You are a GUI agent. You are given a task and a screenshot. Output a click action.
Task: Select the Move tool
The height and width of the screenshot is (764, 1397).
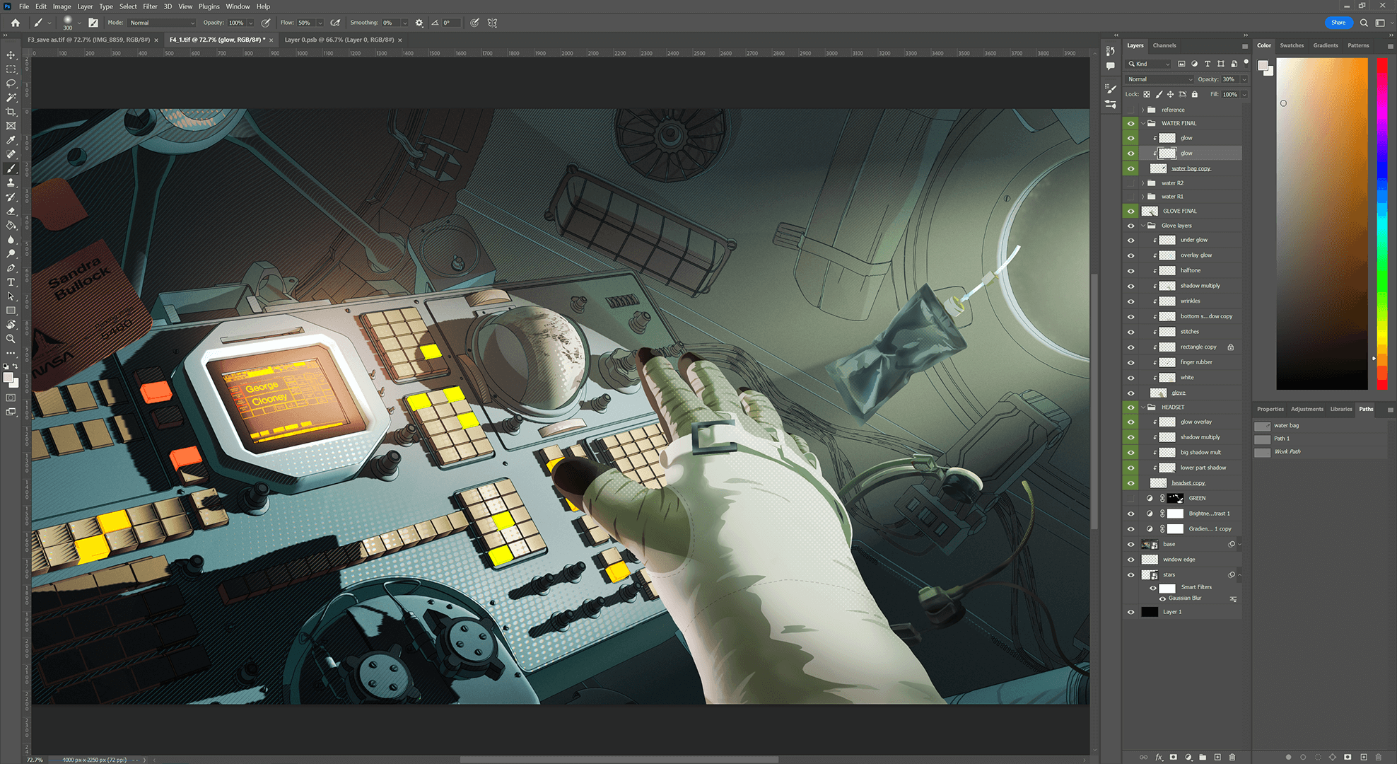coord(11,55)
